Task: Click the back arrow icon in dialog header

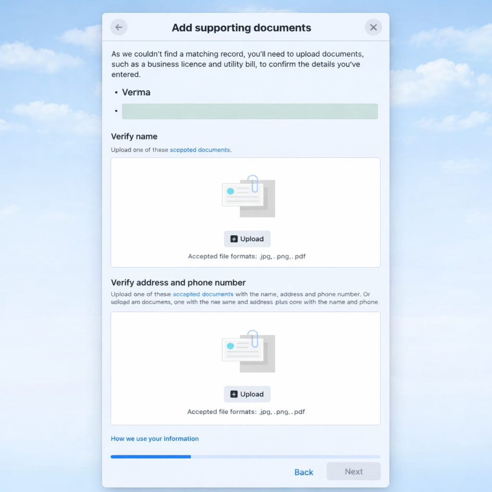Action: point(119,27)
